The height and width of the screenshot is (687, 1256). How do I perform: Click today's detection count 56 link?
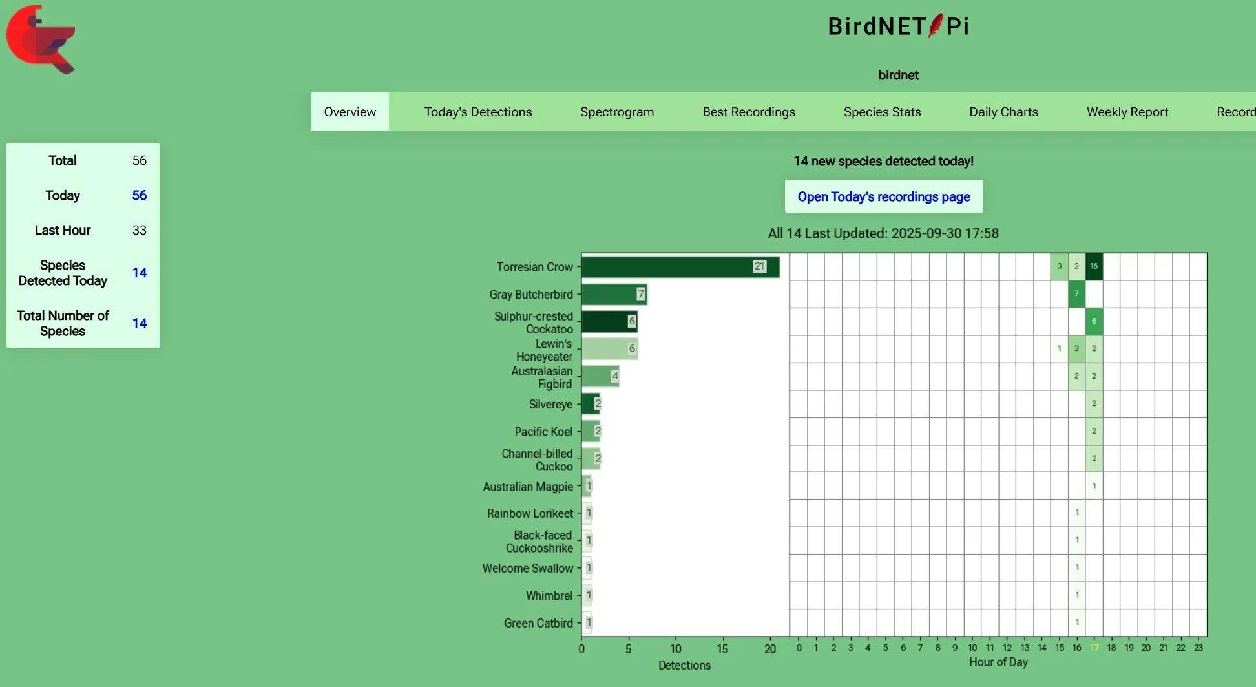coord(139,195)
